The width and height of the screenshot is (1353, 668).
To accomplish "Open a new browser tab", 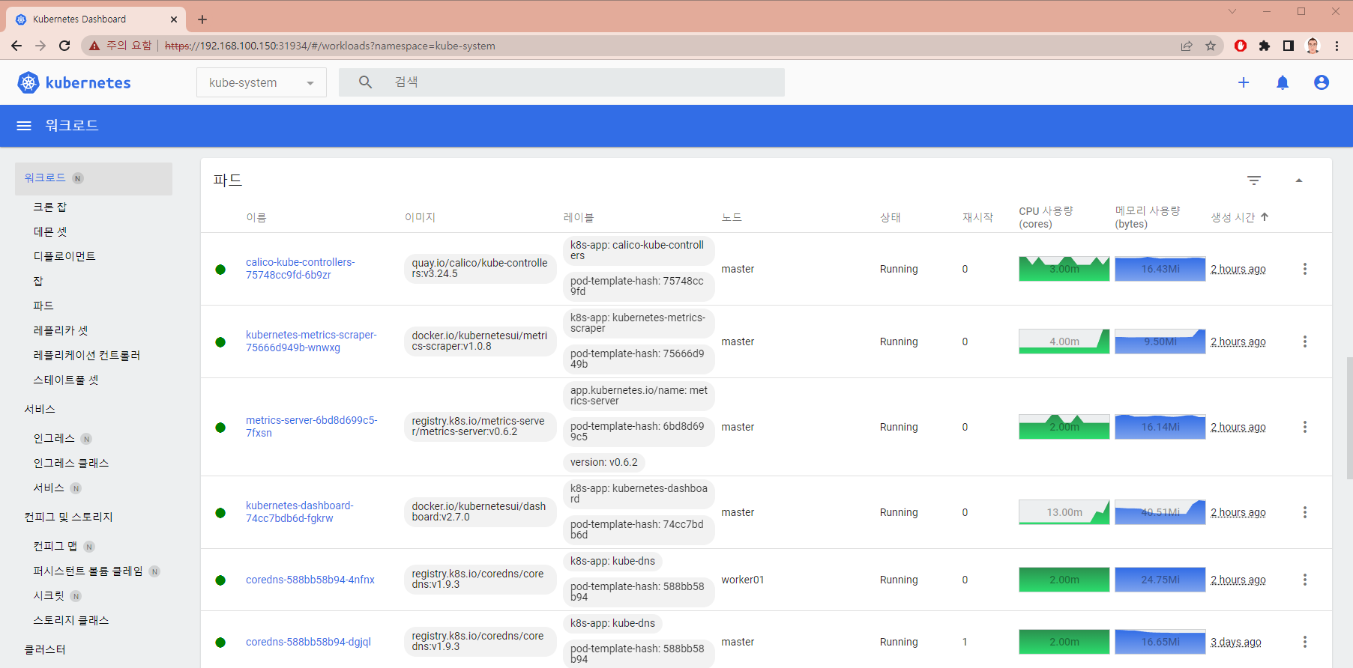I will 202,19.
